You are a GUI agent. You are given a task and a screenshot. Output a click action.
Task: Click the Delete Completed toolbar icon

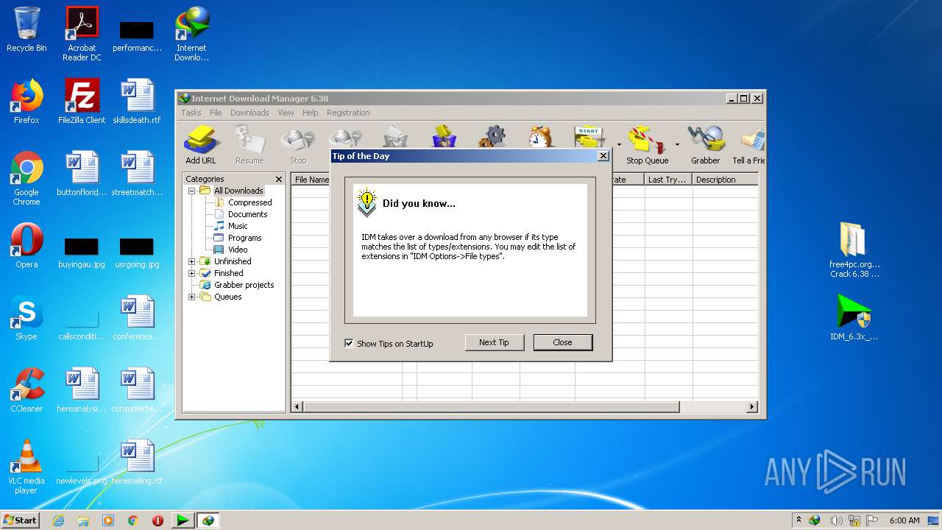[444, 138]
